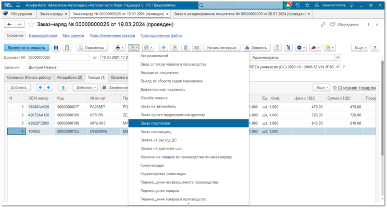Open goods table Еще dropdown
This screenshot has width=387, height=208.
click(321, 88)
